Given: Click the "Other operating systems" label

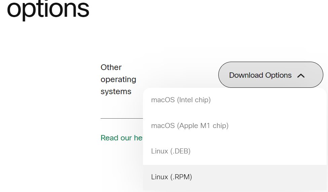Looking at the screenshot, I should point(118,79).
